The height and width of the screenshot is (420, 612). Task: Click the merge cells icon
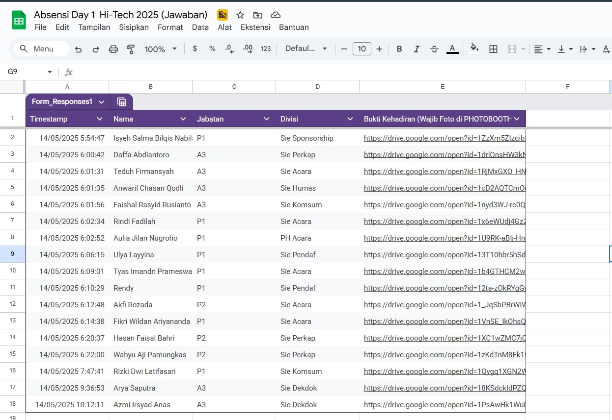(x=512, y=49)
